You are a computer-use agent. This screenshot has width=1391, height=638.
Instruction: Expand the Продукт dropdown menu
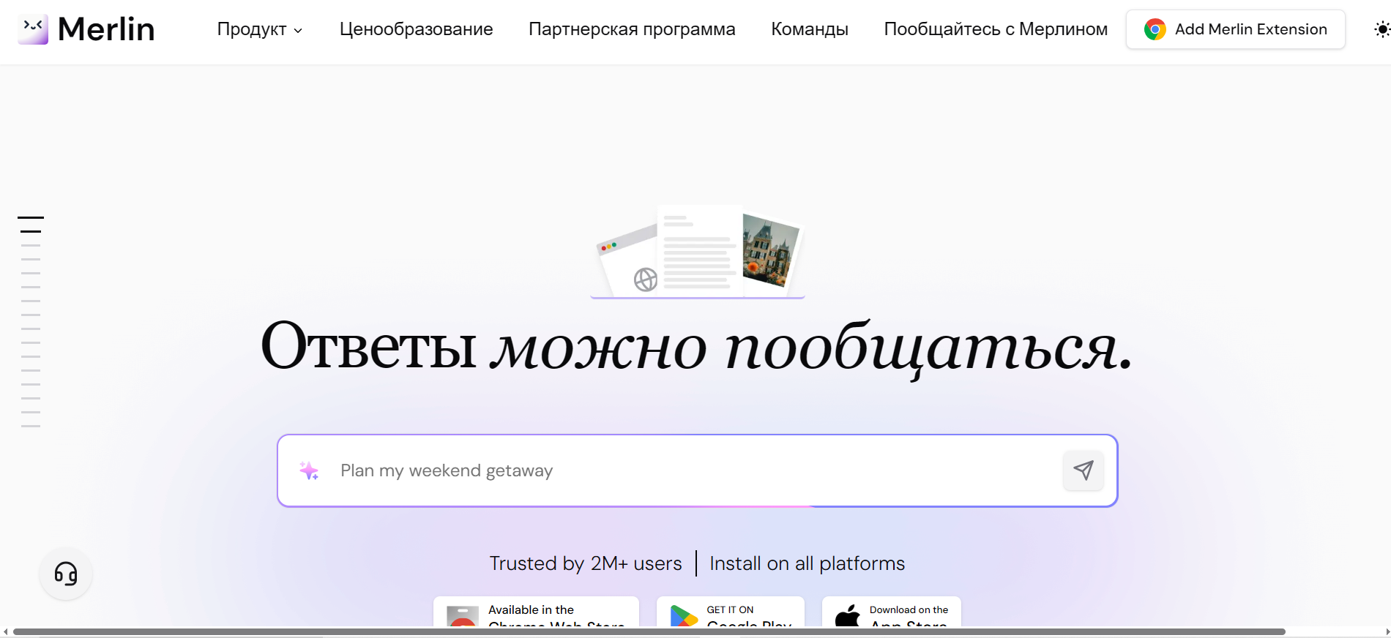[x=260, y=29]
